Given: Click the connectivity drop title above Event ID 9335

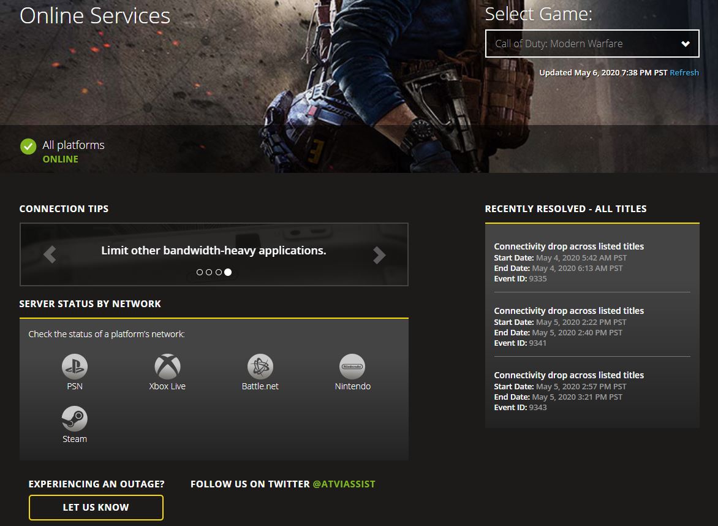Looking at the screenshot, I should click(x=569, y=246).
